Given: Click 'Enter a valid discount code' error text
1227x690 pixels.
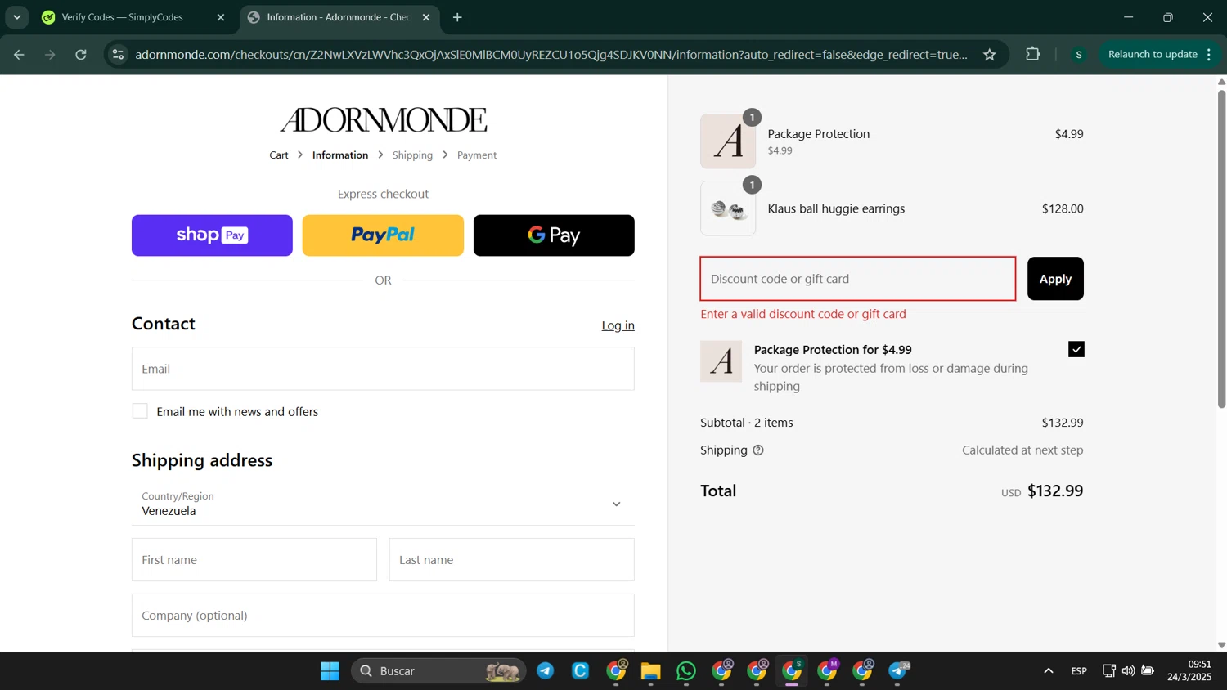Looking at the screenshot, I should pos(803,314).
